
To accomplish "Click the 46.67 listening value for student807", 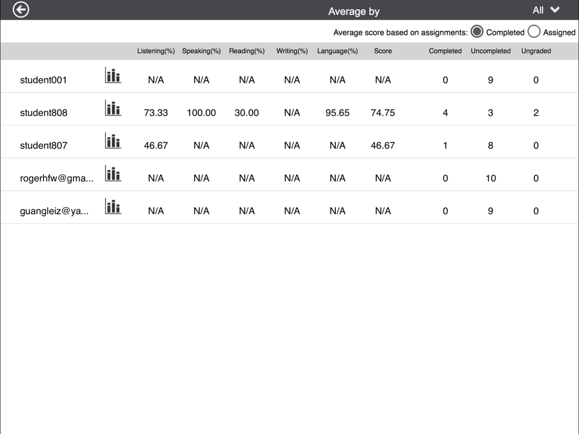I will [156, 145].
